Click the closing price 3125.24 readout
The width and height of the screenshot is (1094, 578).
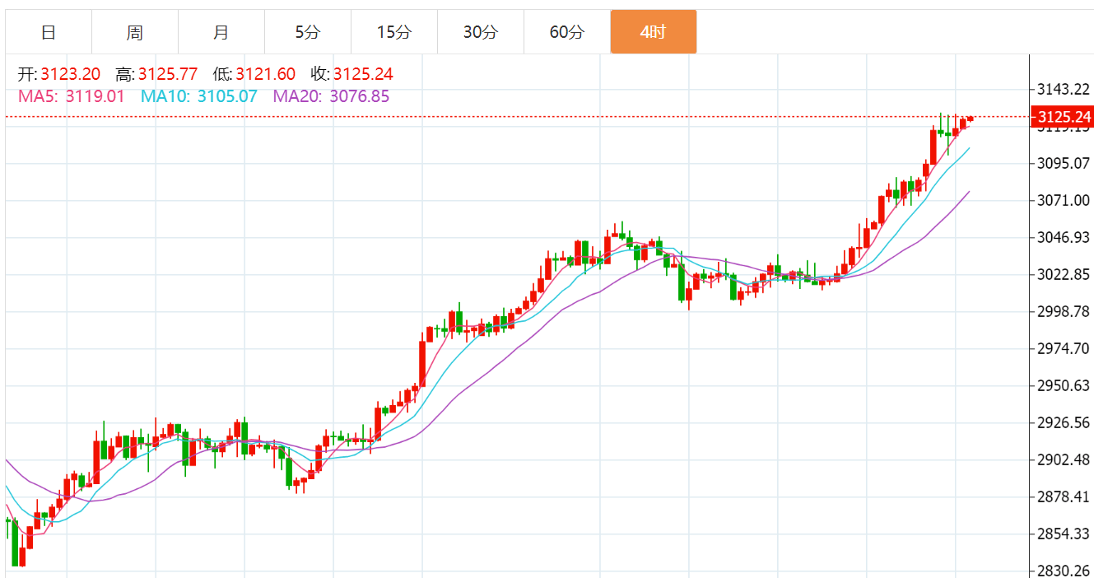(x=363, y=75)
